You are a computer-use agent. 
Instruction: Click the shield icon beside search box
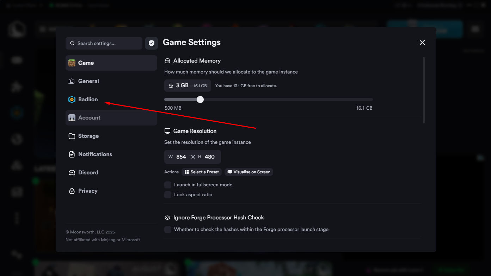(x=152, y=43)
